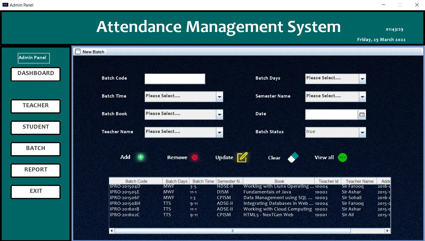Screen dimensions: 425x241
Task: Click the green plus Add icon
Action: pyautogui.click(x=141, y=157)
